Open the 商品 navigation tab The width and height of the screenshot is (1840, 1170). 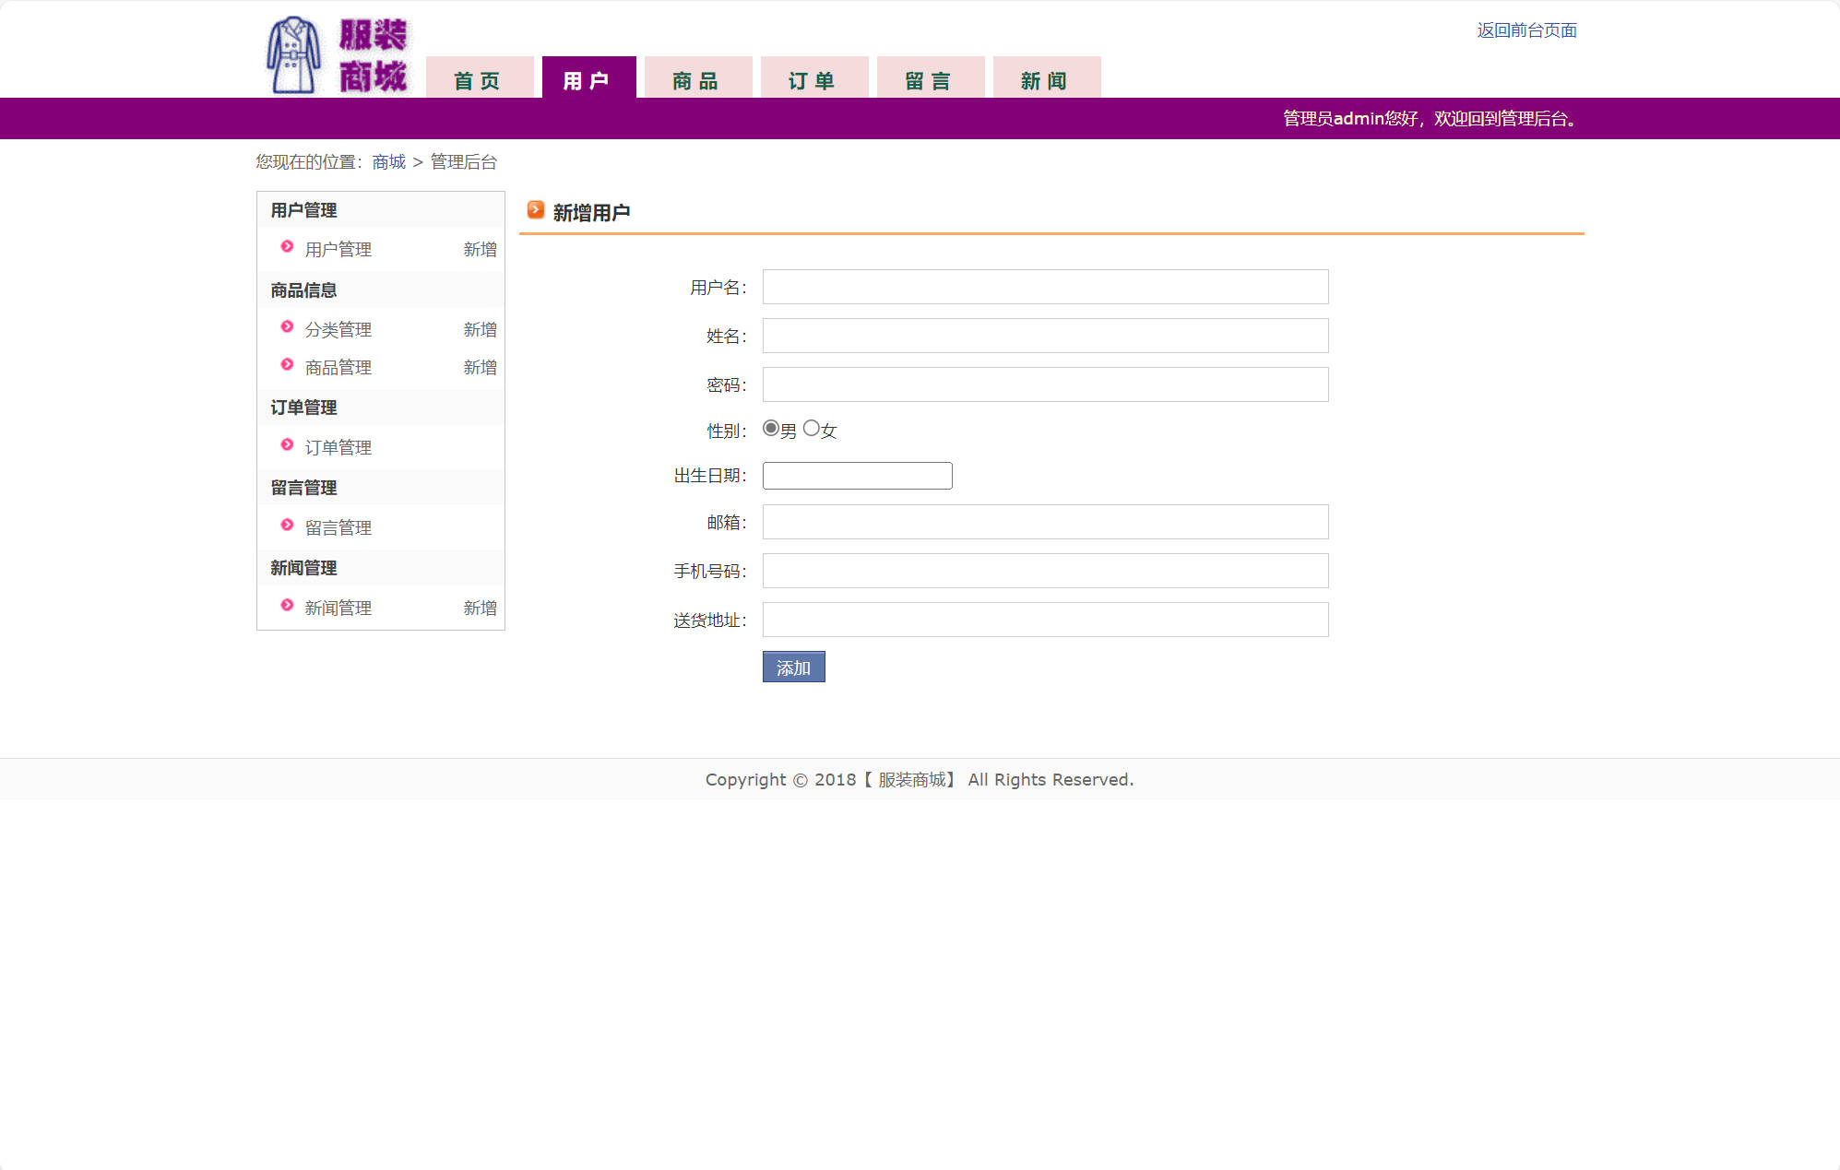pyautogui.click(x=697, y=80)
